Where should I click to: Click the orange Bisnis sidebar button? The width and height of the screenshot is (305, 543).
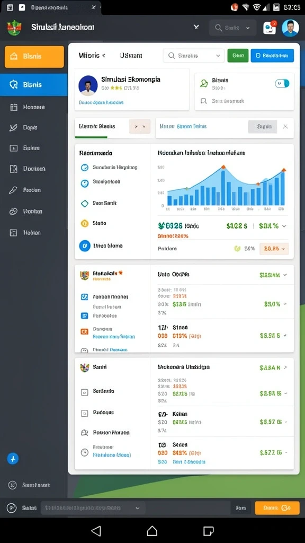click(x=34, y=57)
